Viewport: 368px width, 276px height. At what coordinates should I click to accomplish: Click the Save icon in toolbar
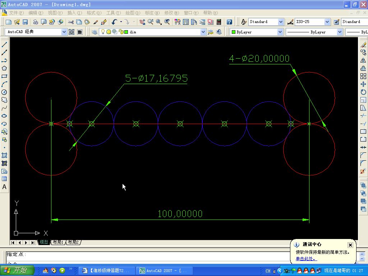tap(25, 22)
